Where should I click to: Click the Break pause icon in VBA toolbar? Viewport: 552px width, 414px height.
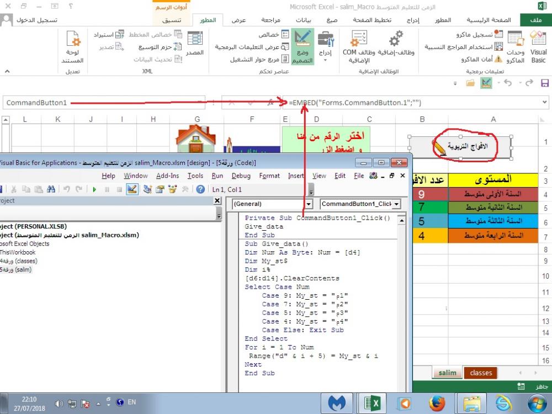click(107, 190)
